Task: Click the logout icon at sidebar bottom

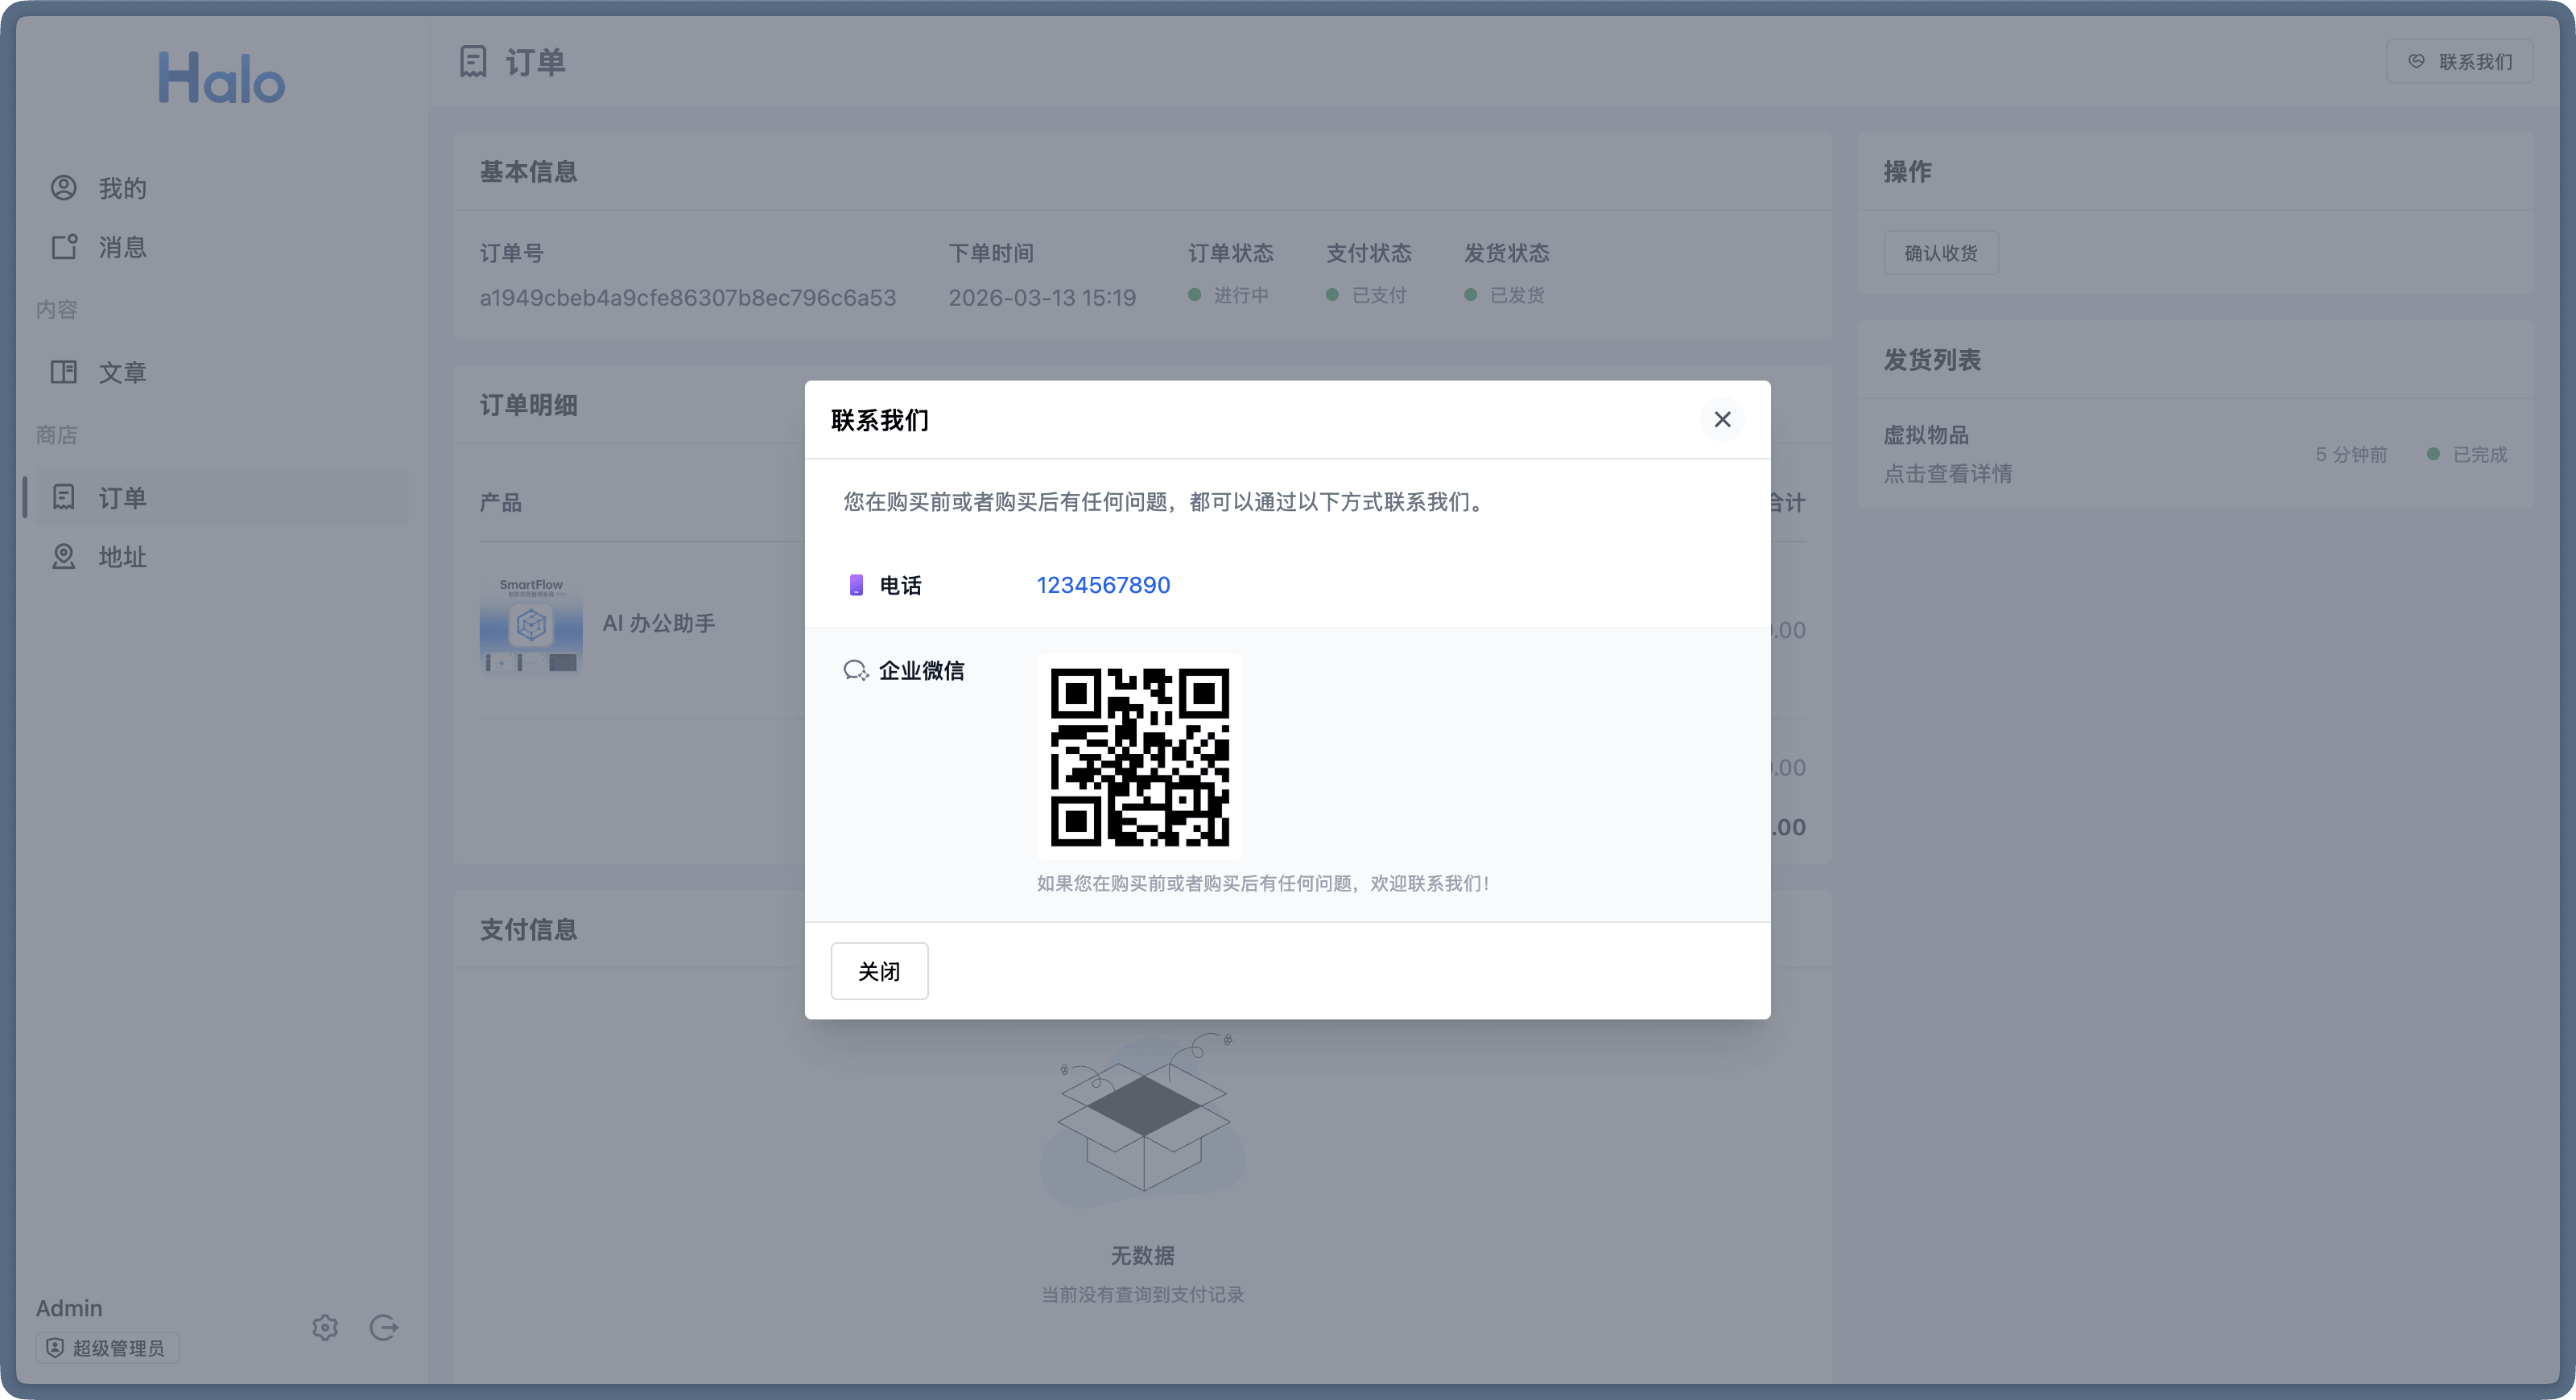Action: coord(384,1327)
